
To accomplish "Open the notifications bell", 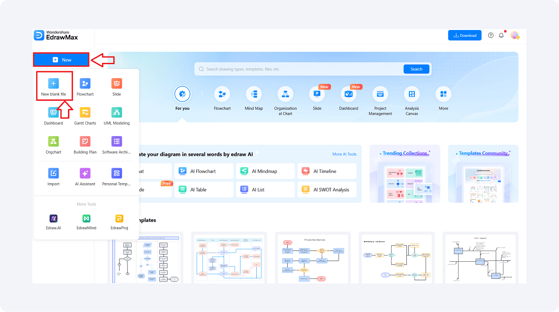I will coord(501,35).
